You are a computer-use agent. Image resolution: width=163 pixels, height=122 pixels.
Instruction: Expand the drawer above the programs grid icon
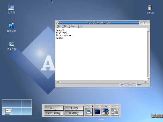106,106
